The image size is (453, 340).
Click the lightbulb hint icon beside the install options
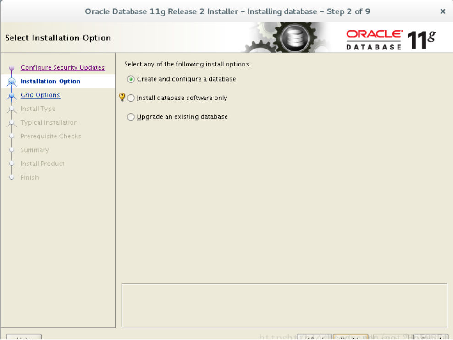122,97
